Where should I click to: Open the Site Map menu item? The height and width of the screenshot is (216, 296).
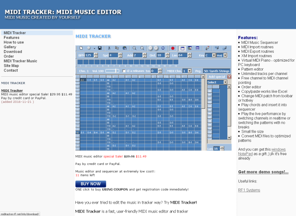pos(12,66)
